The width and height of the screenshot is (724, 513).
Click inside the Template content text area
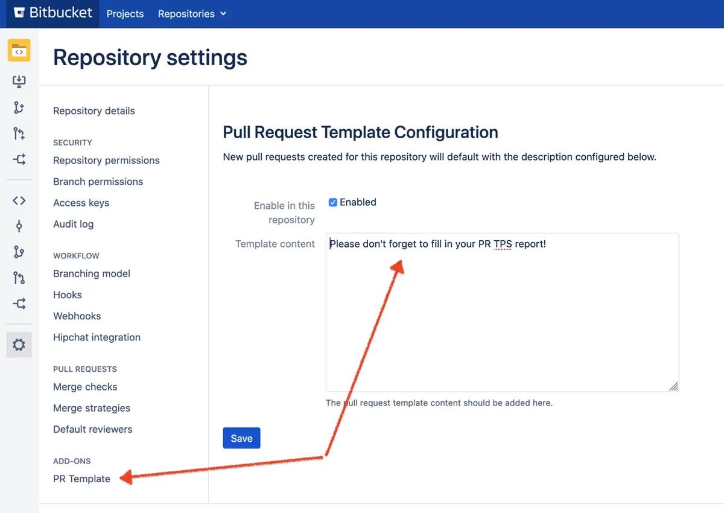tap(502, 313)
